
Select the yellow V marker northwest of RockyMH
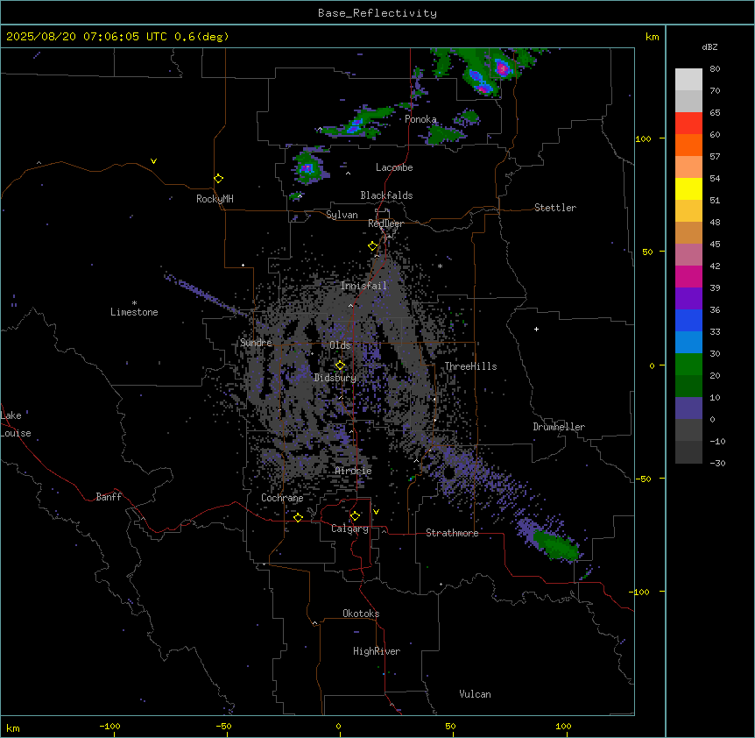(x=153, y=161)
